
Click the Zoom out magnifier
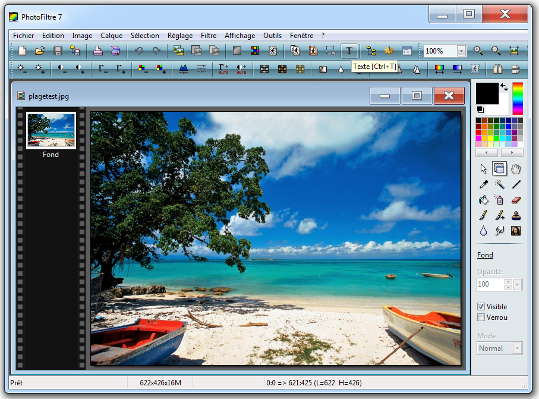(x=496, y=51)
